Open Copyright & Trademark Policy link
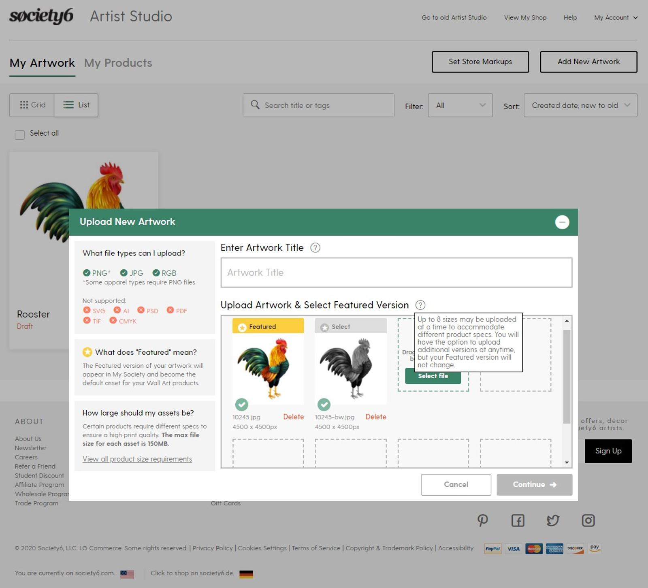648x588 pixels. (389, 548)
